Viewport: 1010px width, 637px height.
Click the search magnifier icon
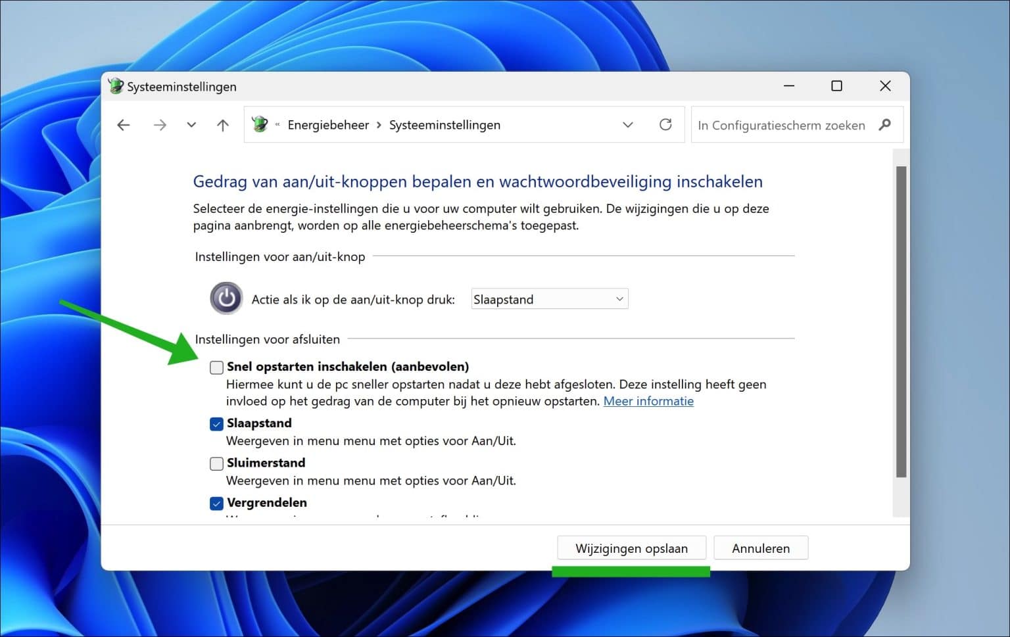[x=885, y=124]
